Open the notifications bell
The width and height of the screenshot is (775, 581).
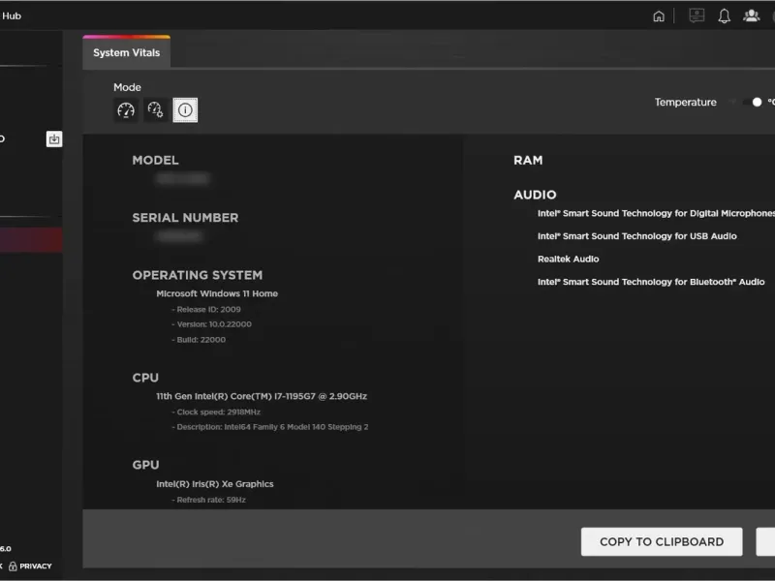(x=724, y=15)
